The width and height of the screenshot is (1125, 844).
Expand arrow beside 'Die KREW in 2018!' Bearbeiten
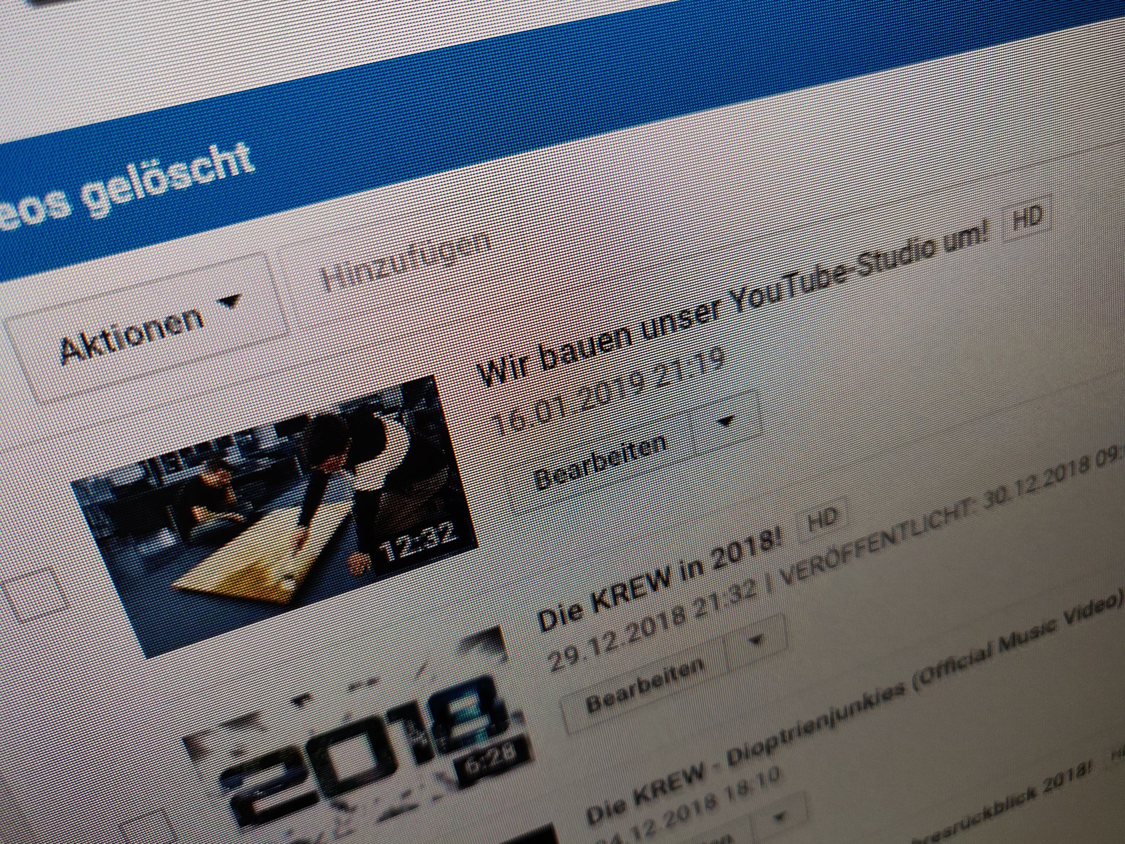[755, 641]
